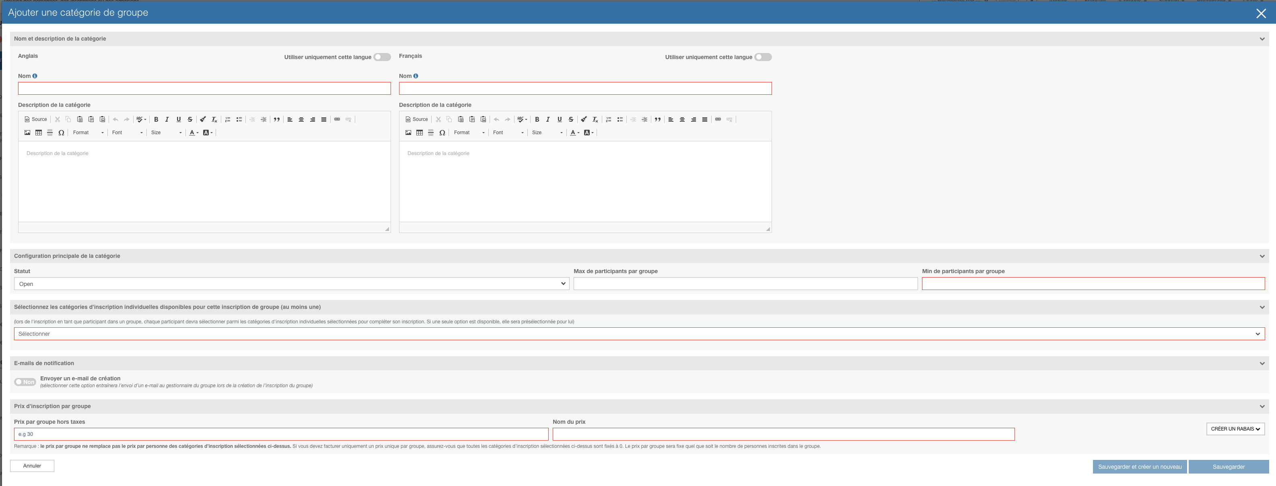1276x486 pixels.
Task: Open the Sélectionner registration categories dropdown
Action: (x=639, y=334)
